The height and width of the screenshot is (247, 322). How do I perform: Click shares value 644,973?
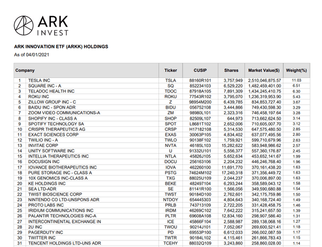235,119
